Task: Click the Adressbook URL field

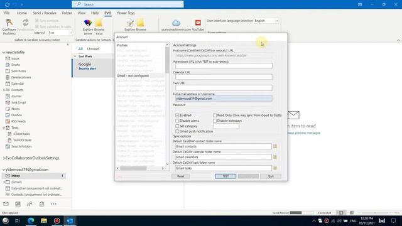Action: click(224, 66)
